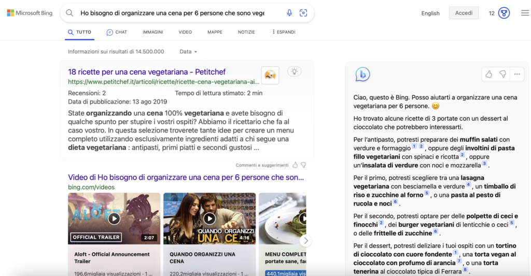
Task: Click the petitchef.it green URL
Action: coord(163,82)
